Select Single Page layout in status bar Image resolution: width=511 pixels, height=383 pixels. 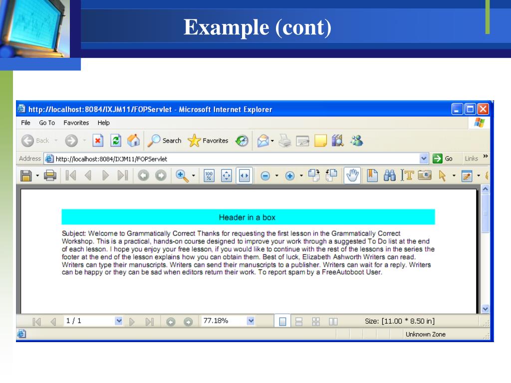(x=282, y=322)
